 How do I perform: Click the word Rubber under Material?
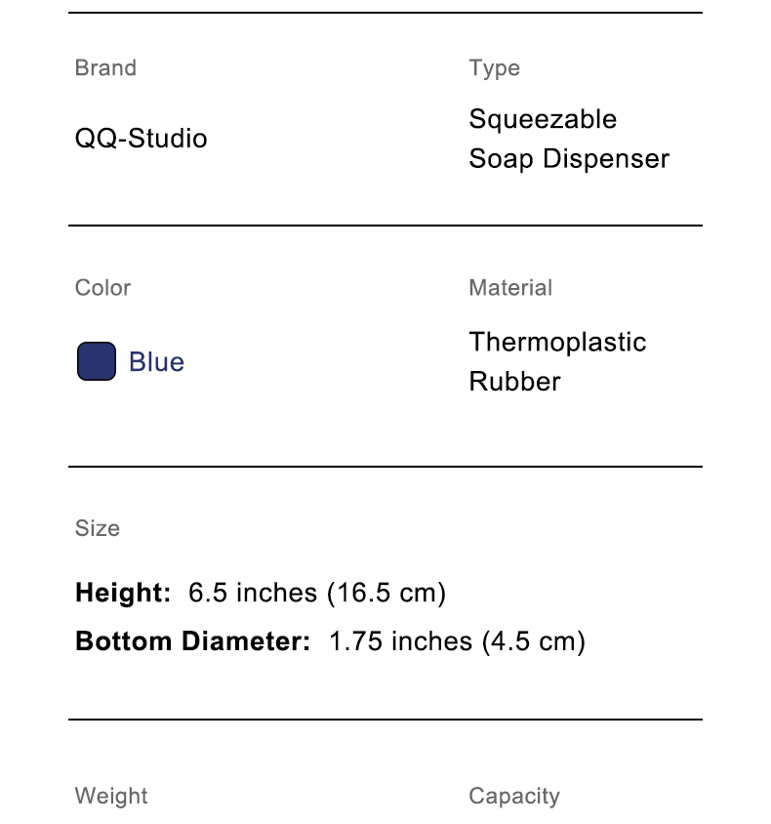pyautogui.click(x=514, y=381)
